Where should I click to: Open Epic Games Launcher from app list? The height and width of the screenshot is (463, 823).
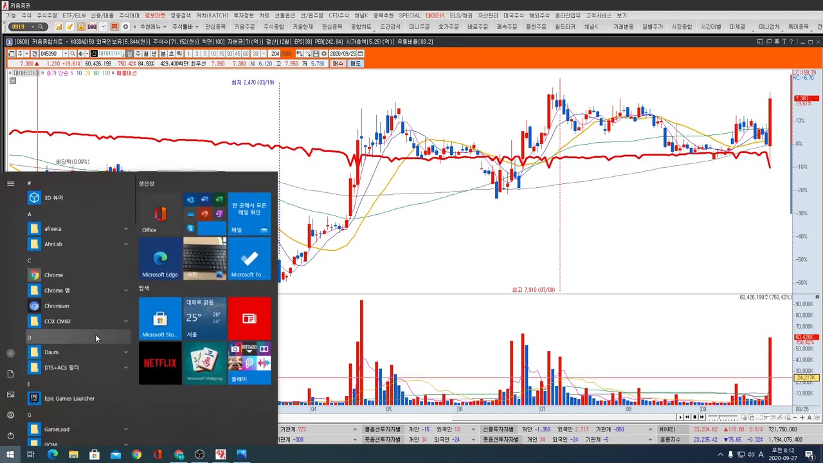69,399
